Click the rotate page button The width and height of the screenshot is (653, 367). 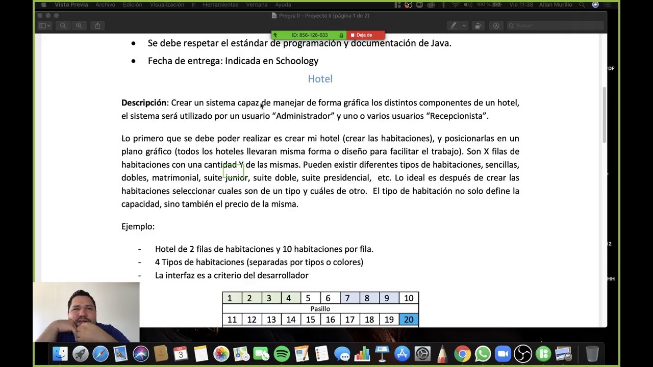[478, 25]
